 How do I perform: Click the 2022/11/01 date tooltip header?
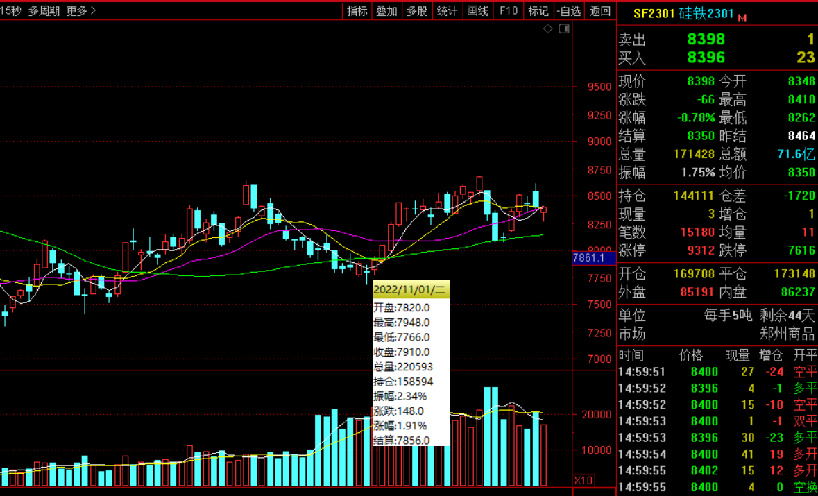411,289
